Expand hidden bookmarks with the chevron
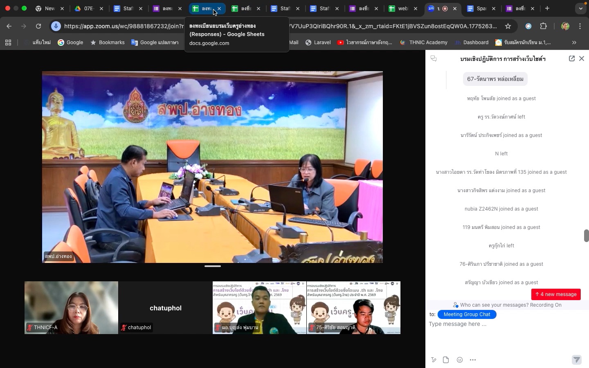The image size is (589, 368). coord(575,43)
